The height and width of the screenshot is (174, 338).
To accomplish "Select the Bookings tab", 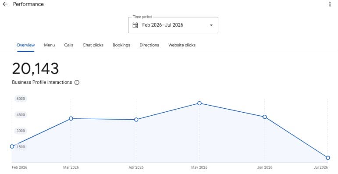I will (x=121, y=45).
